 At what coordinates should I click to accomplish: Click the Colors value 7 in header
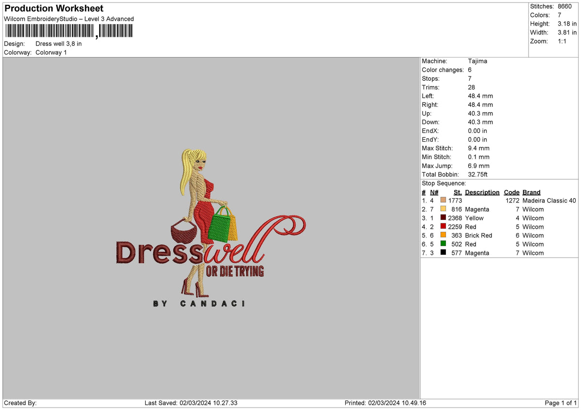coord(560,15)
